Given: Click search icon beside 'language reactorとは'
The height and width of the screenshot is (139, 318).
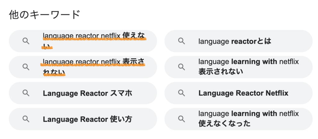Looking at the screenshot, I should (x=181, y=41).
